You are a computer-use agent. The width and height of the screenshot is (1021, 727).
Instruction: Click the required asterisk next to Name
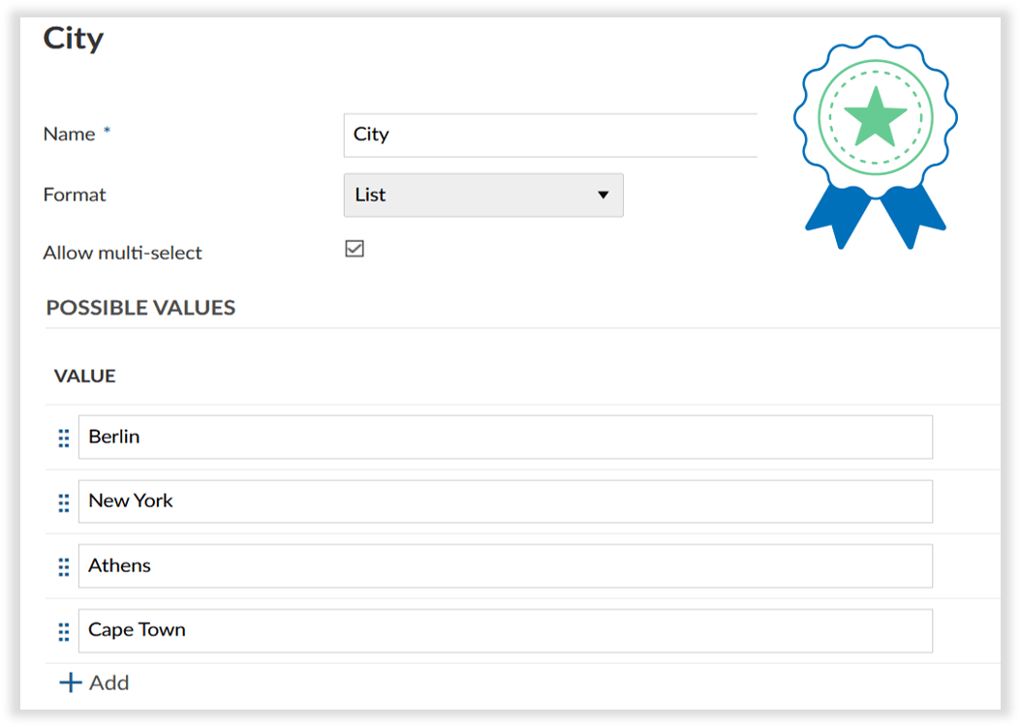point(105,128)
